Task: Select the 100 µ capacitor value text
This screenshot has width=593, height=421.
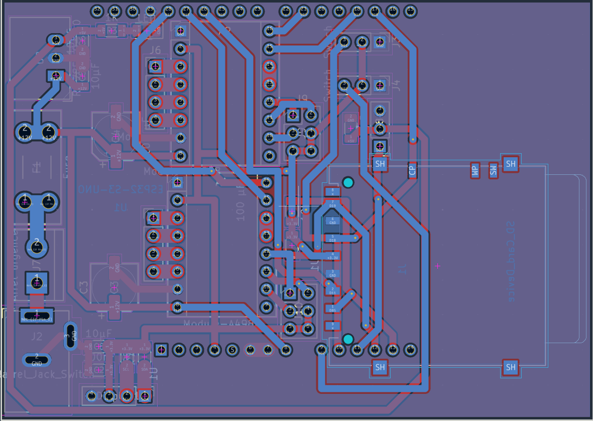Action: pyautogui.click(x=241, y=203)
